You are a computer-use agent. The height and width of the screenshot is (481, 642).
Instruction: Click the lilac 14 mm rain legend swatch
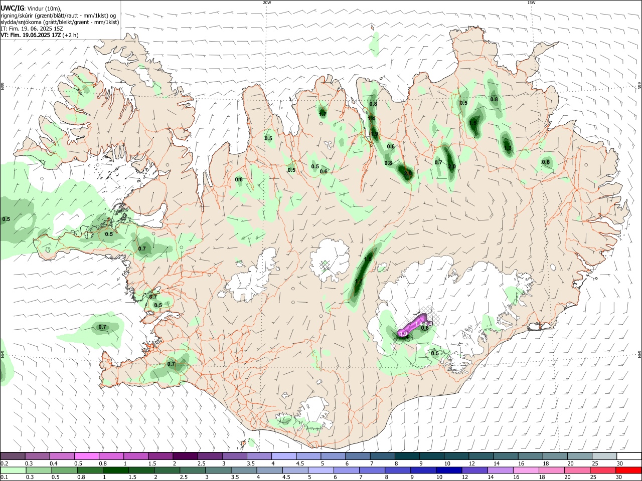pyautogui.click(x=500, y=470)
